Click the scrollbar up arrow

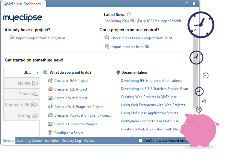(195, 30)
